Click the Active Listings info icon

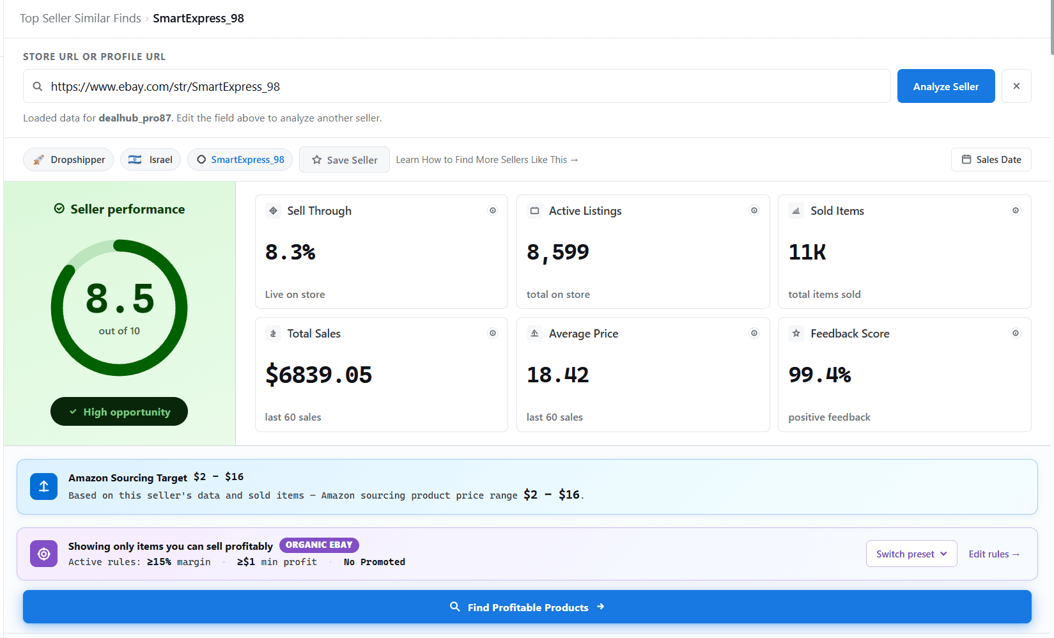[x=754, y=210]
